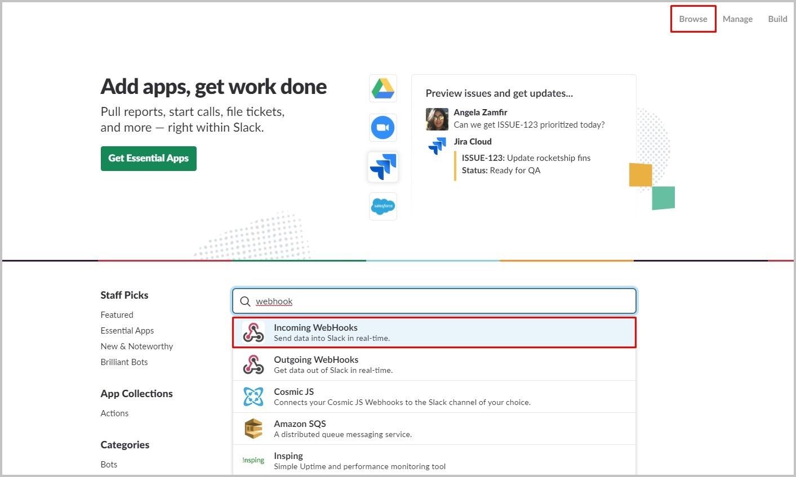This screenshot has width=796, height=477.
Task: Open the Bots category link
Action: 109,465
